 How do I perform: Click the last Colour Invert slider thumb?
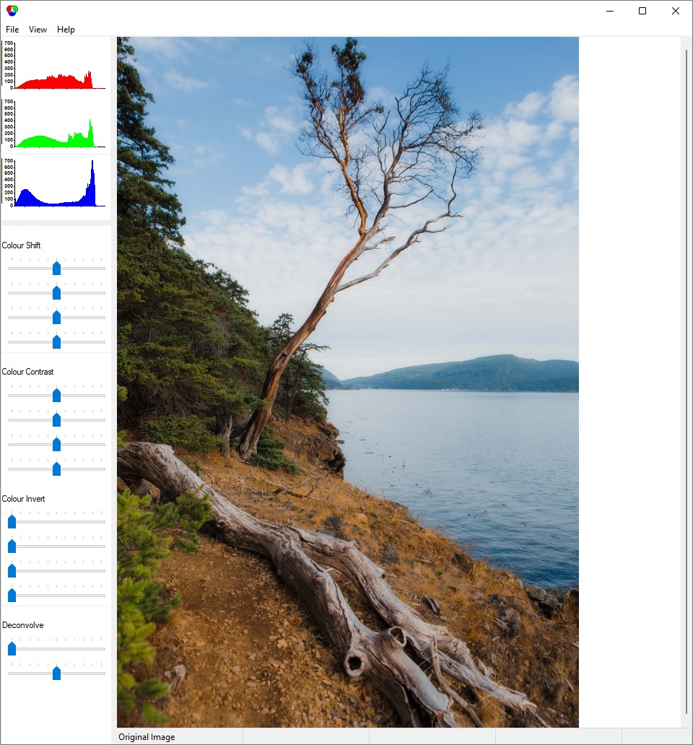pos(12,595)
